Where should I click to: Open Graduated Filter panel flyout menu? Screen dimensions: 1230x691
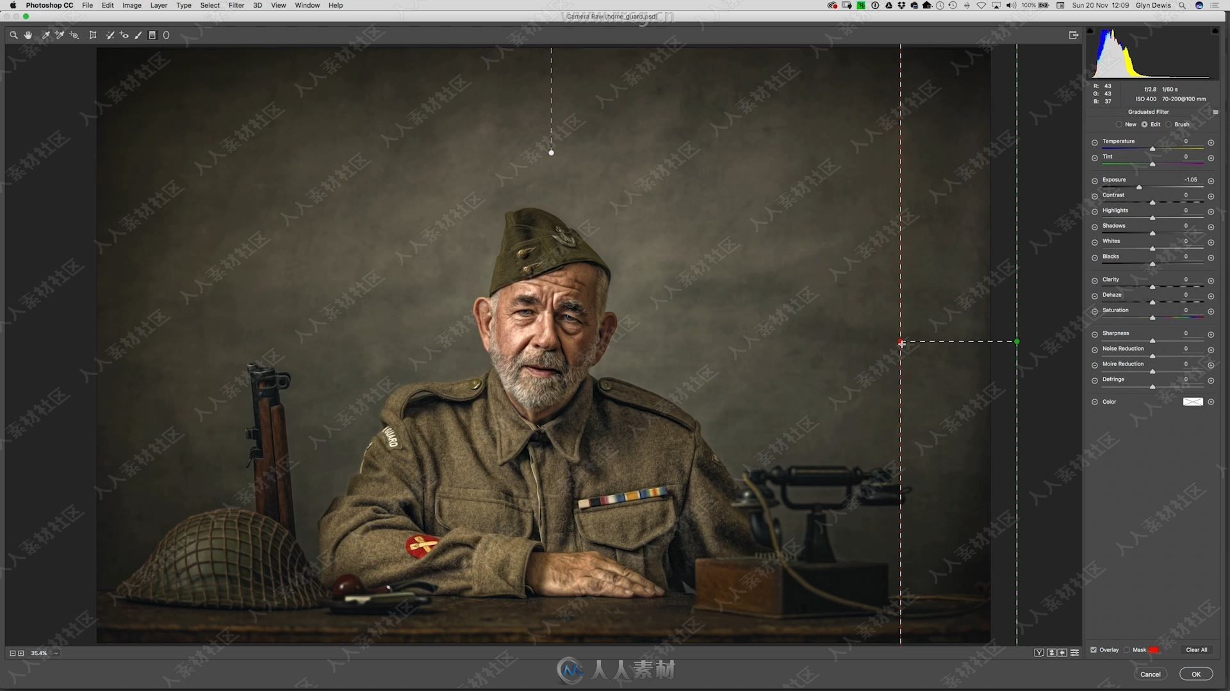[1215, 112]
